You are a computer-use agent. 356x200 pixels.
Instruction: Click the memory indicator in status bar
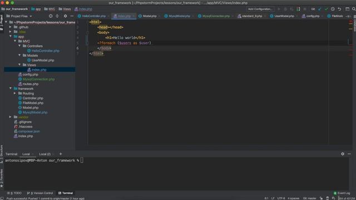point(347,198)
